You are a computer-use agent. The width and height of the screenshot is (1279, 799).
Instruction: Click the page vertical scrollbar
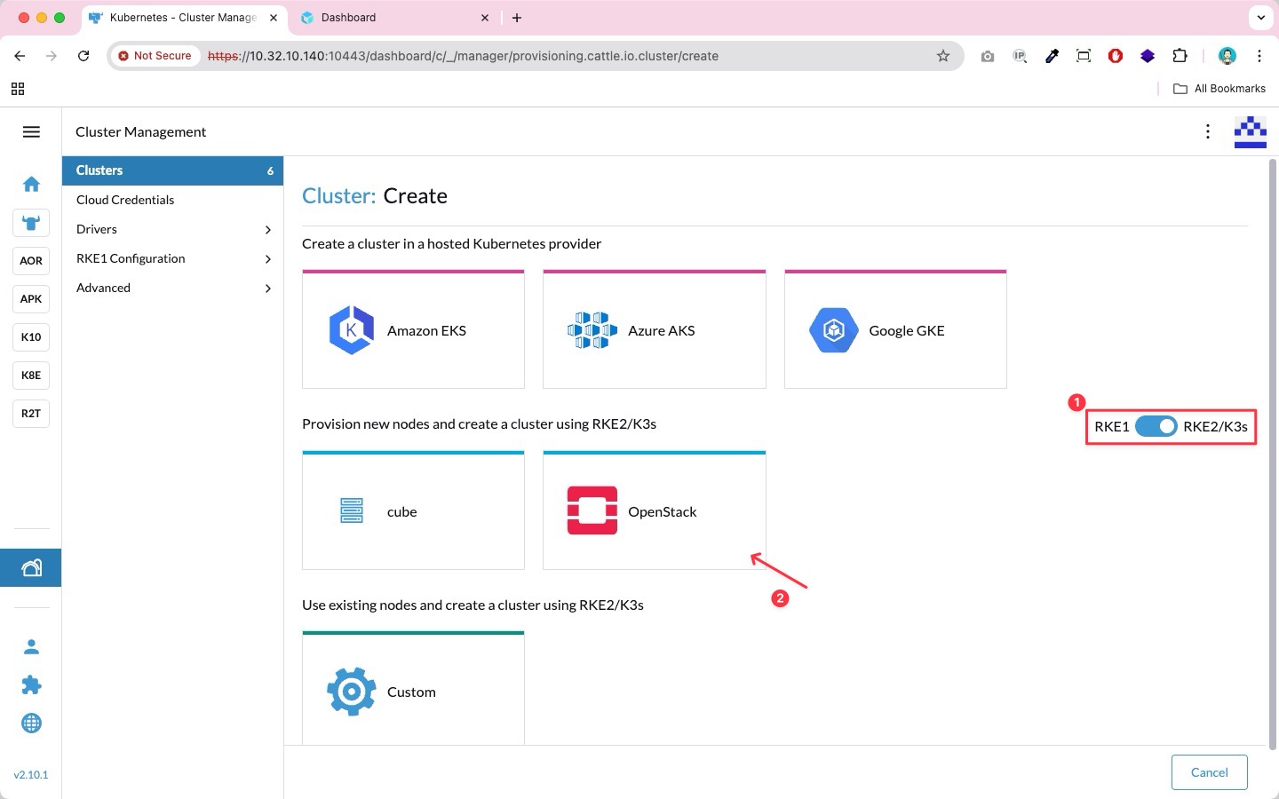tap(1273, 453)
